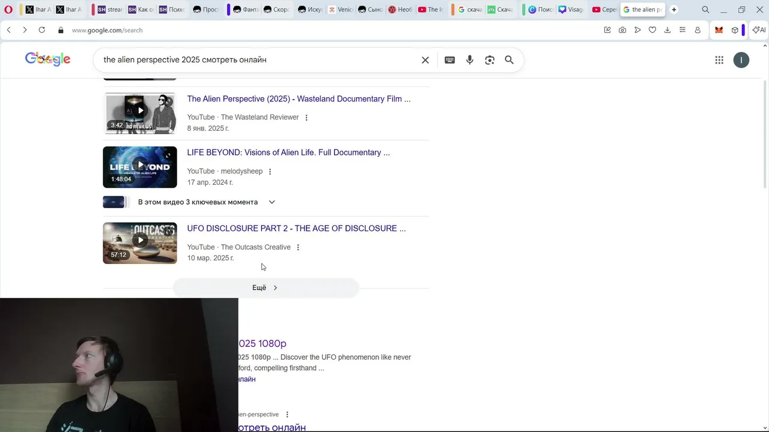769x432 pixels.
Task: Open Easy Setup sliders icon
Action: point(682,30)
